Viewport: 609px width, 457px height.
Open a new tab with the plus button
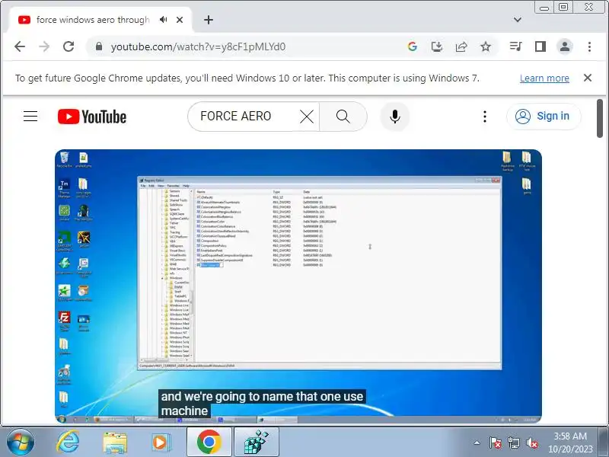(x=209, y=20)
